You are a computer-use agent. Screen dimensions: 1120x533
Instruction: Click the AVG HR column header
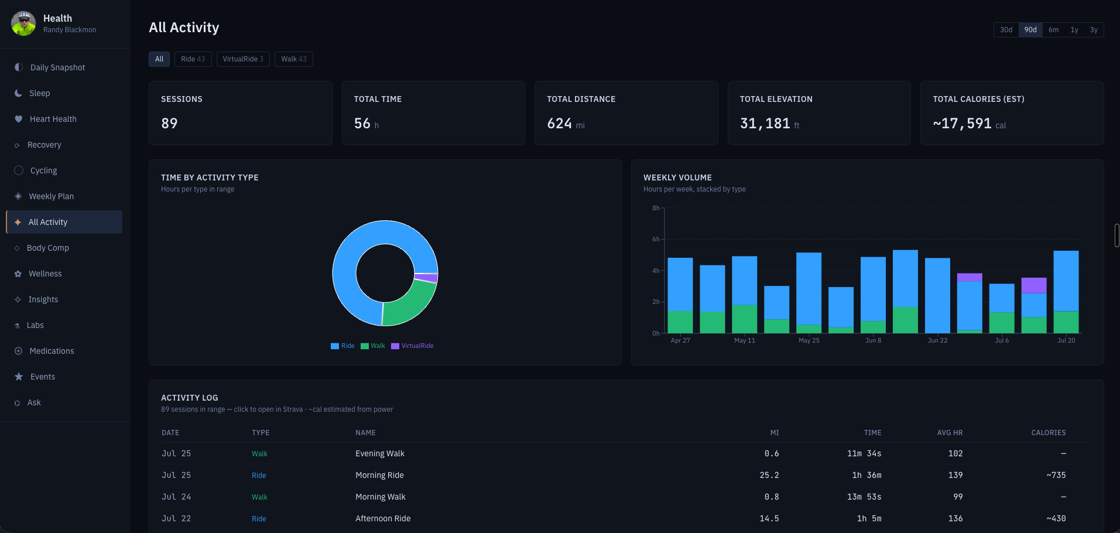950,433
